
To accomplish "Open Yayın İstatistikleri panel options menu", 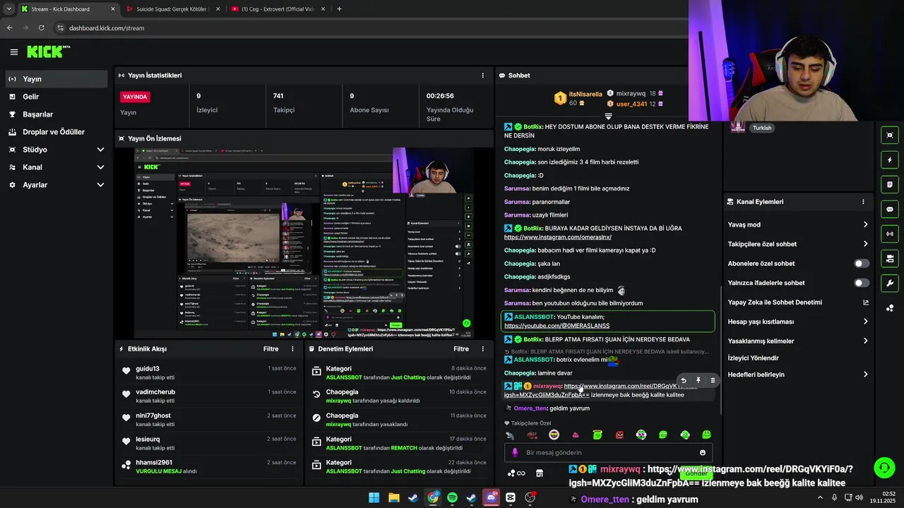I will tap(483, 75).
